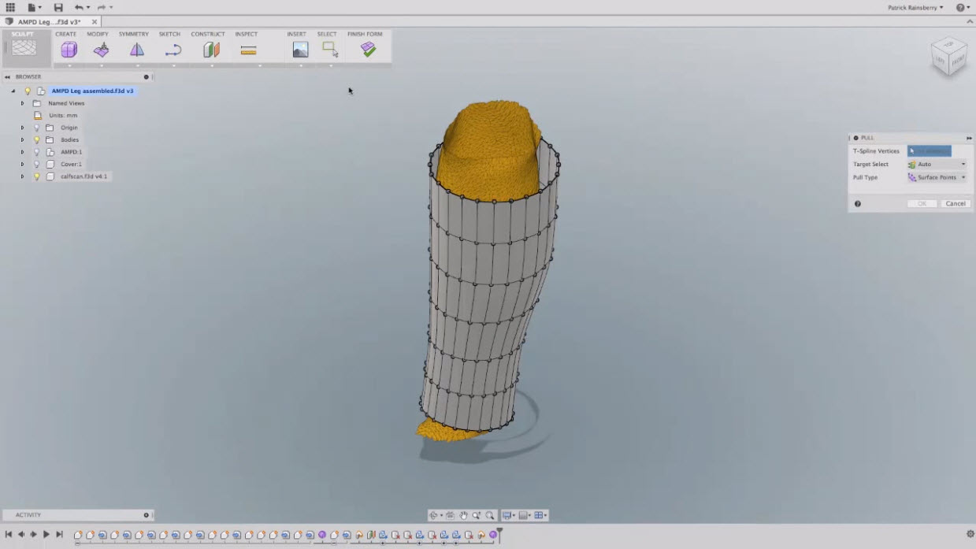This screenshot has width=976, height=549.
Task: Click Cancel in the Pull dialog
Action: (955, 203)
